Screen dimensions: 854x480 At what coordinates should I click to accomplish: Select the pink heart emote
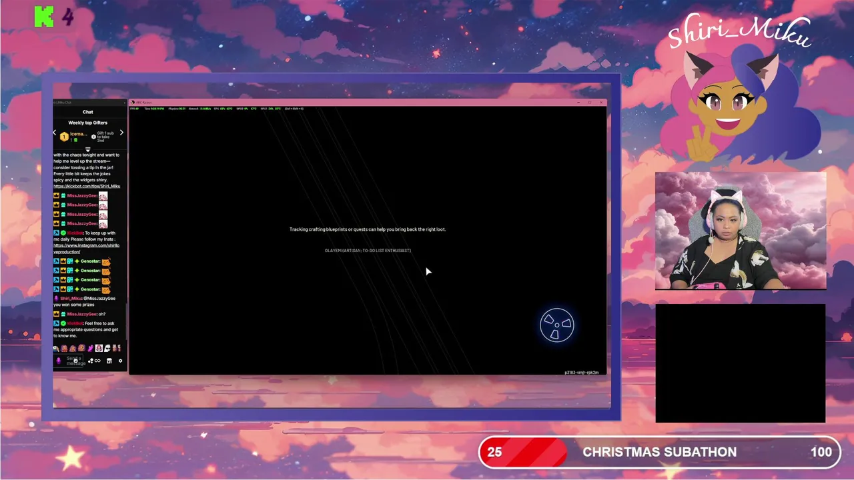click(90, 348)
